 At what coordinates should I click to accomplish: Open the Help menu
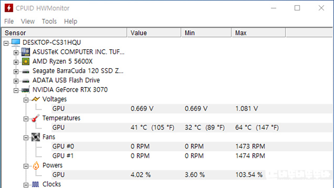[x=71, y=21]
